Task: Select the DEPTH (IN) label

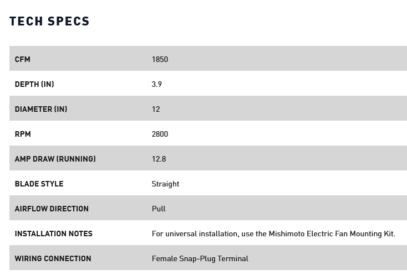Action: tap(34, 84)
